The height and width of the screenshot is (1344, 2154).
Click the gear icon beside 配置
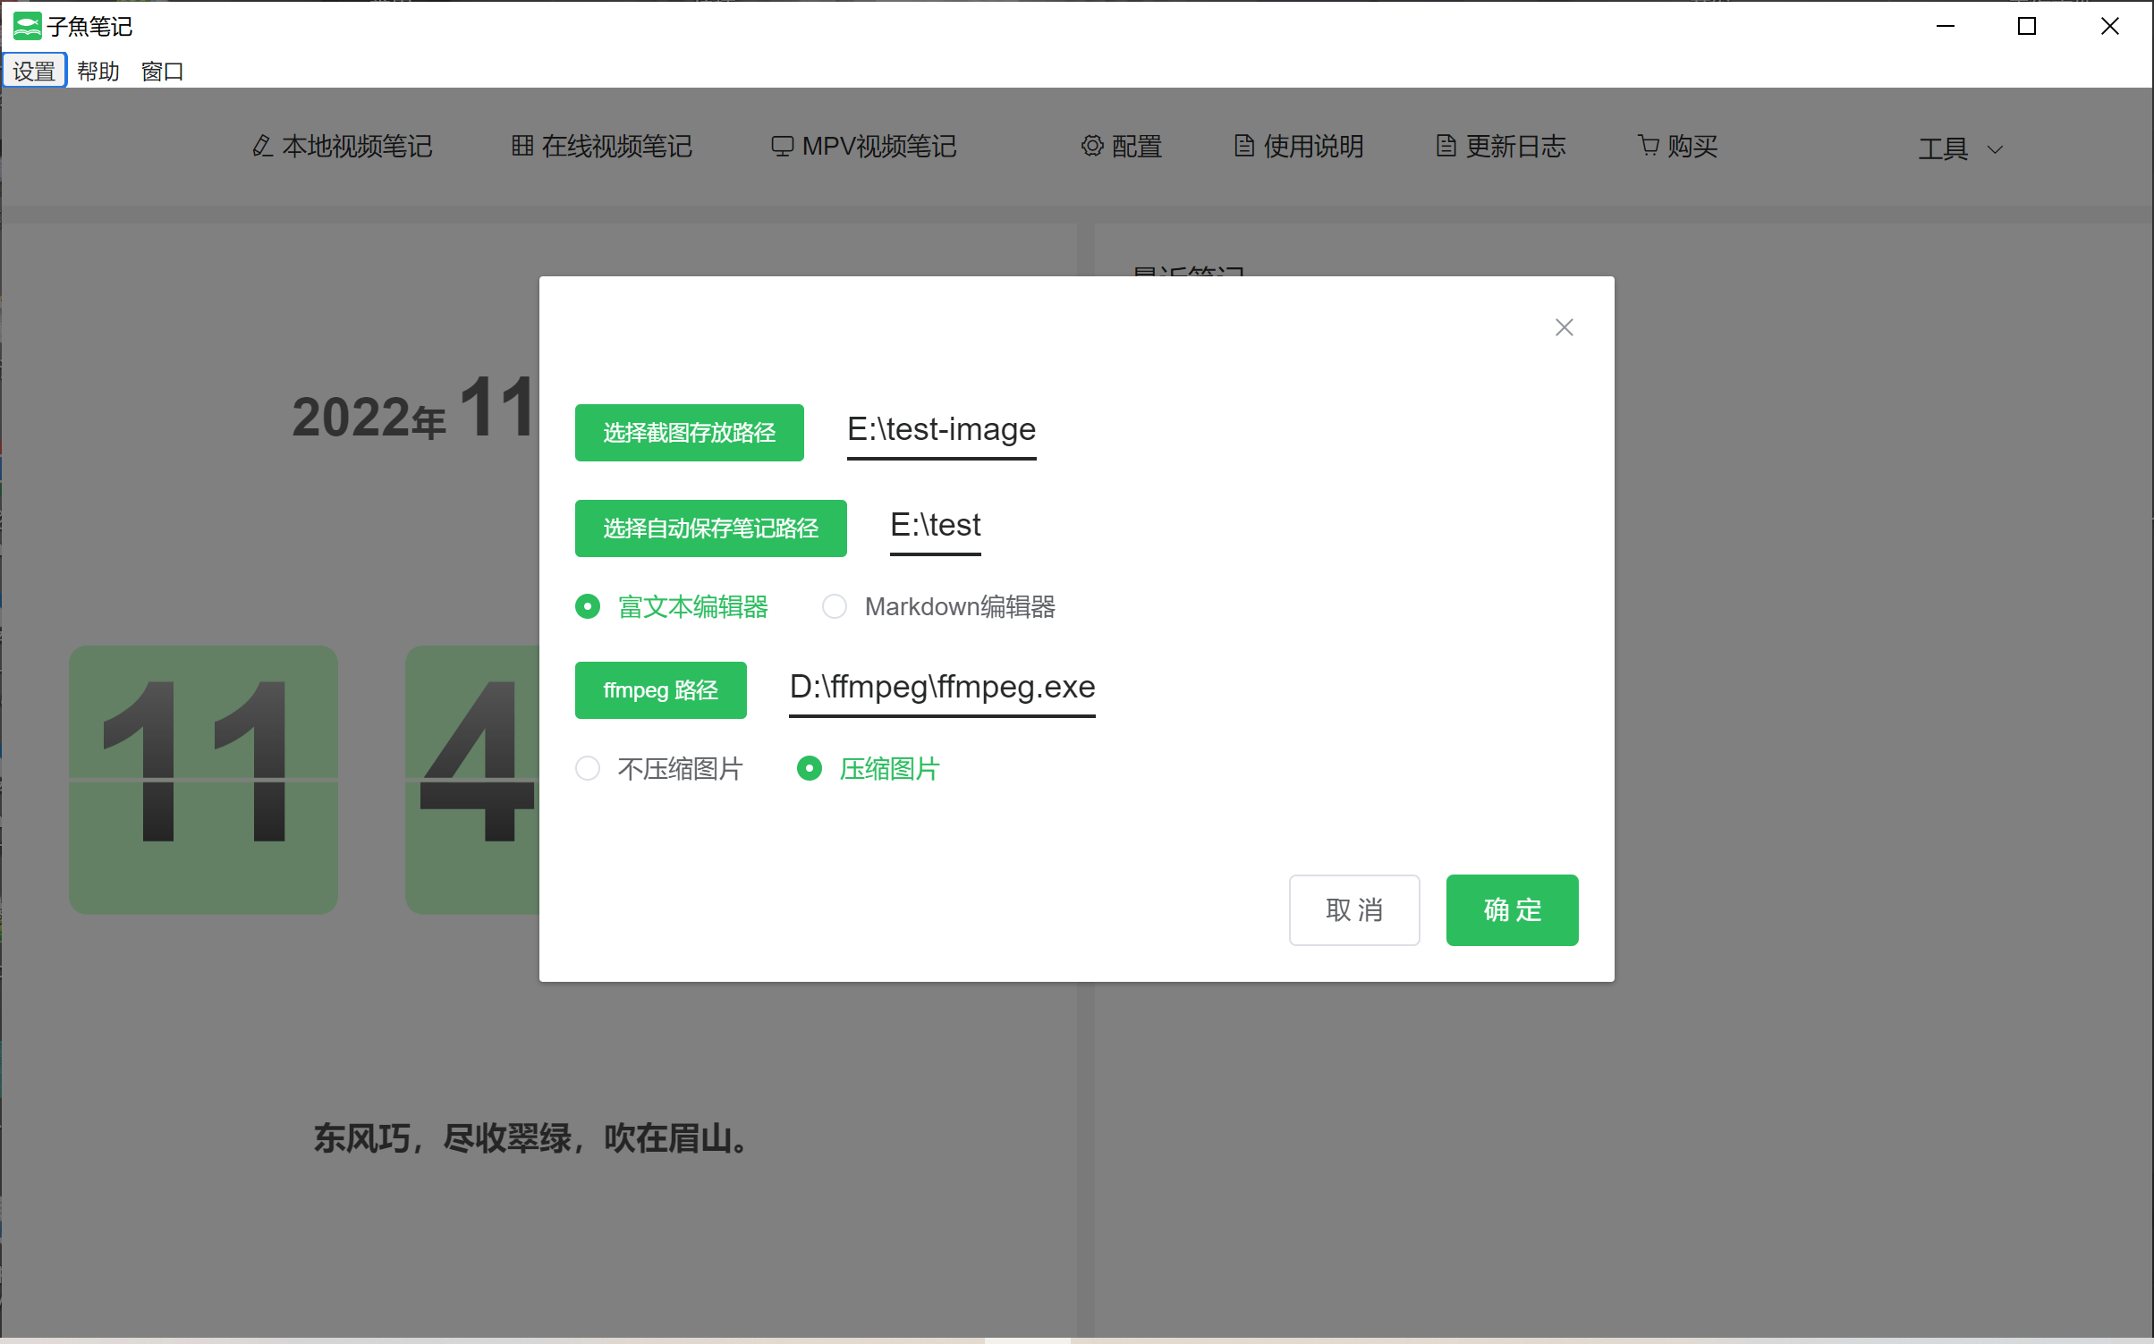(1091, 146)
